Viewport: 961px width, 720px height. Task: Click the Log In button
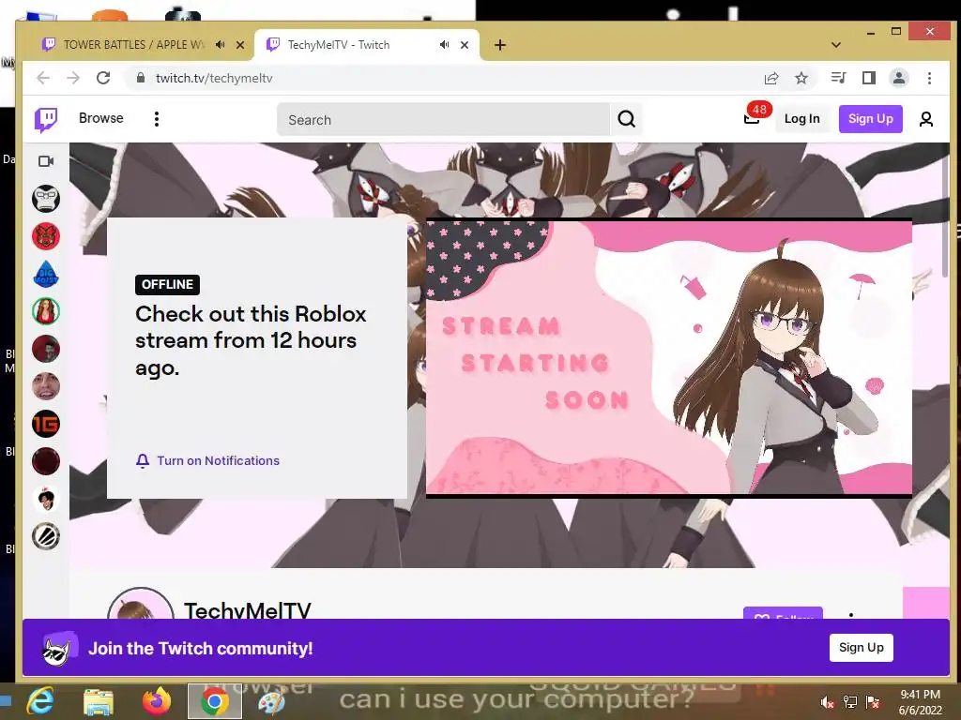tap(801, 119)
